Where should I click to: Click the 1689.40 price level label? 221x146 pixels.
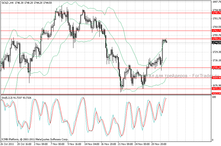(x=216, y=78)
